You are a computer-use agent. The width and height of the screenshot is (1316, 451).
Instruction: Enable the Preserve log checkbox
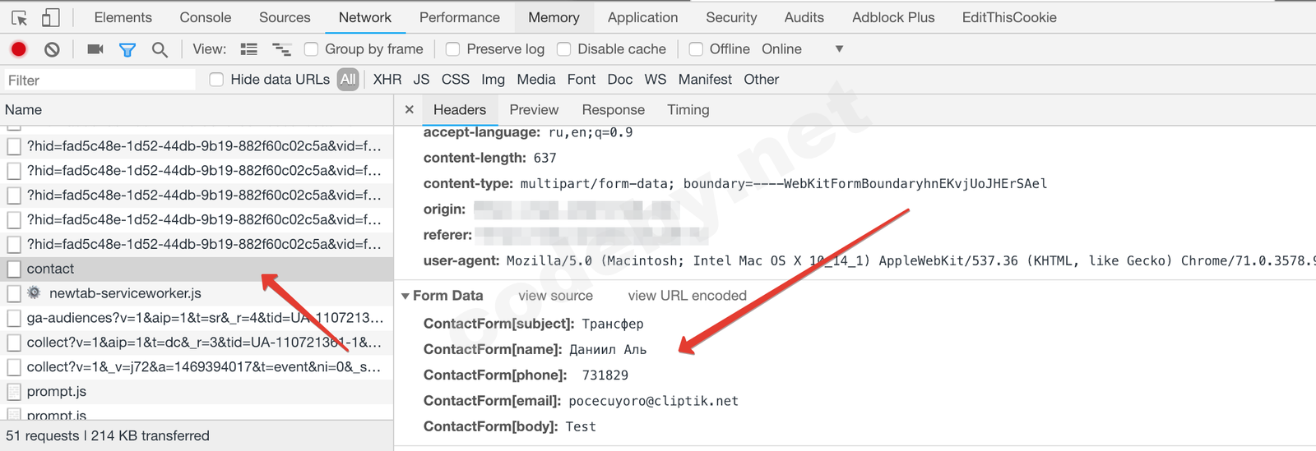(x=453, y=49)
